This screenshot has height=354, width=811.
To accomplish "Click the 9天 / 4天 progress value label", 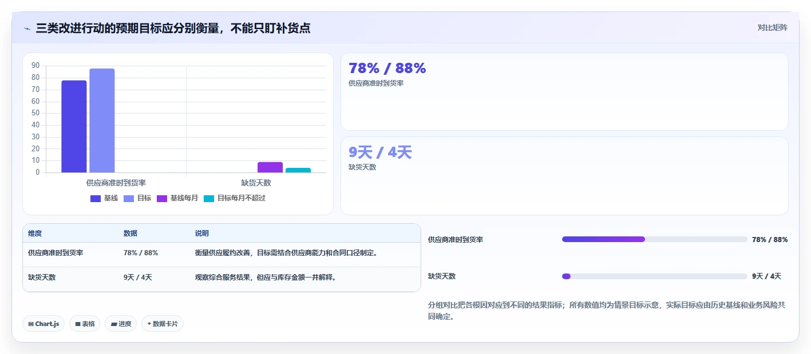I will coord(766,276).
